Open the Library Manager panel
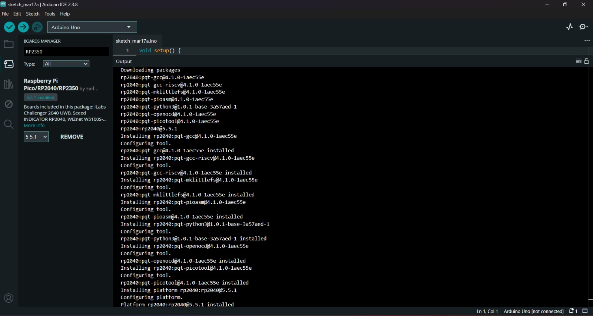The height and width of the screenshot is (316, 593). tap(9, 84)
